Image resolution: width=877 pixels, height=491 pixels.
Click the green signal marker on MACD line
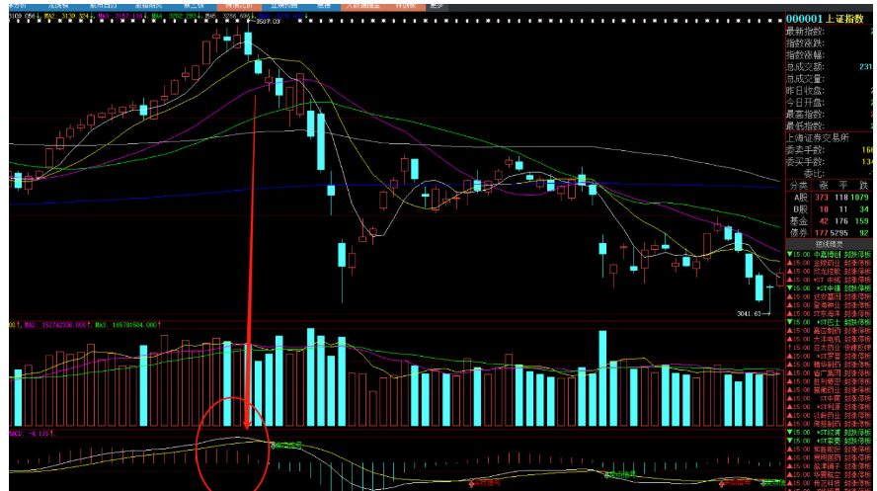[272, 445]
